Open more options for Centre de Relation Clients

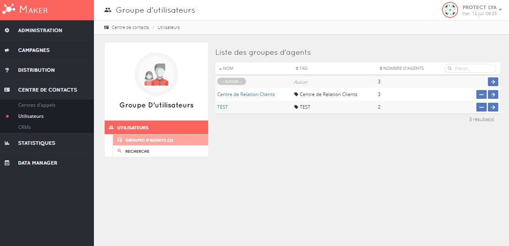[481, 94]
